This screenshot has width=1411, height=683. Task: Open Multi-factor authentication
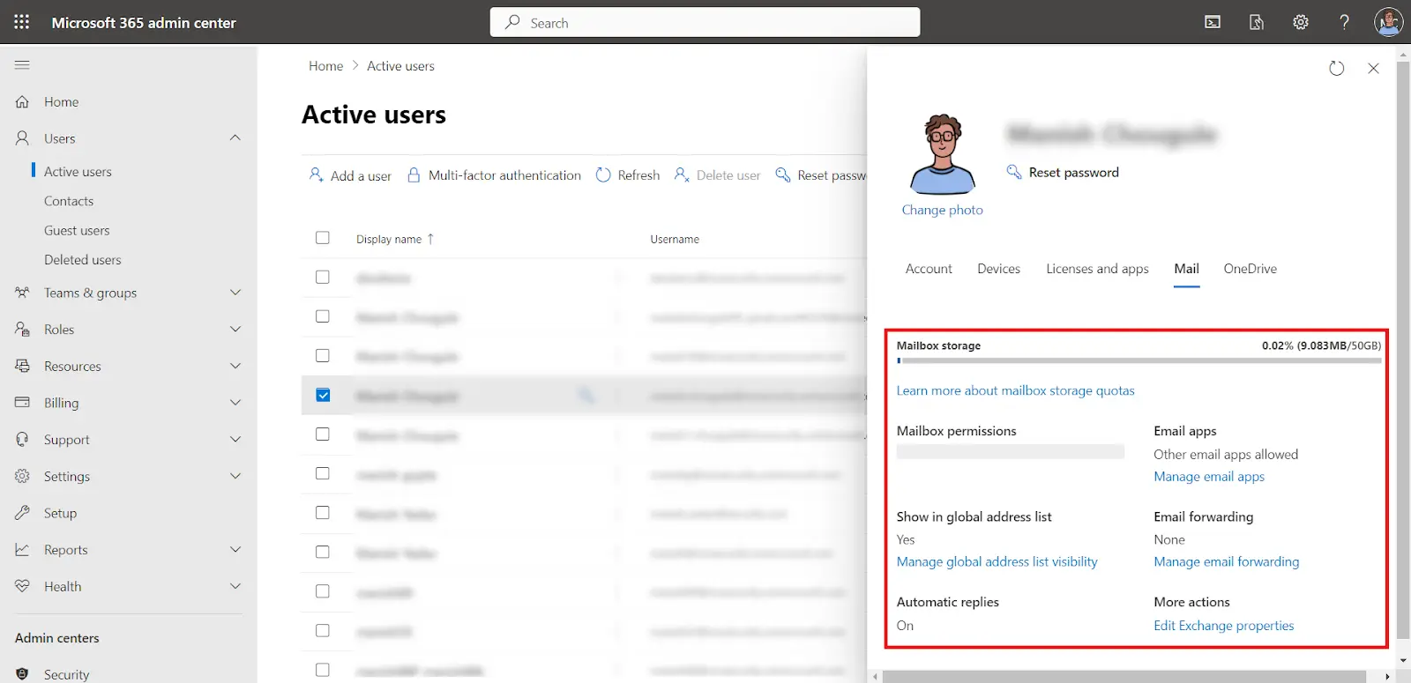point(494,175)
